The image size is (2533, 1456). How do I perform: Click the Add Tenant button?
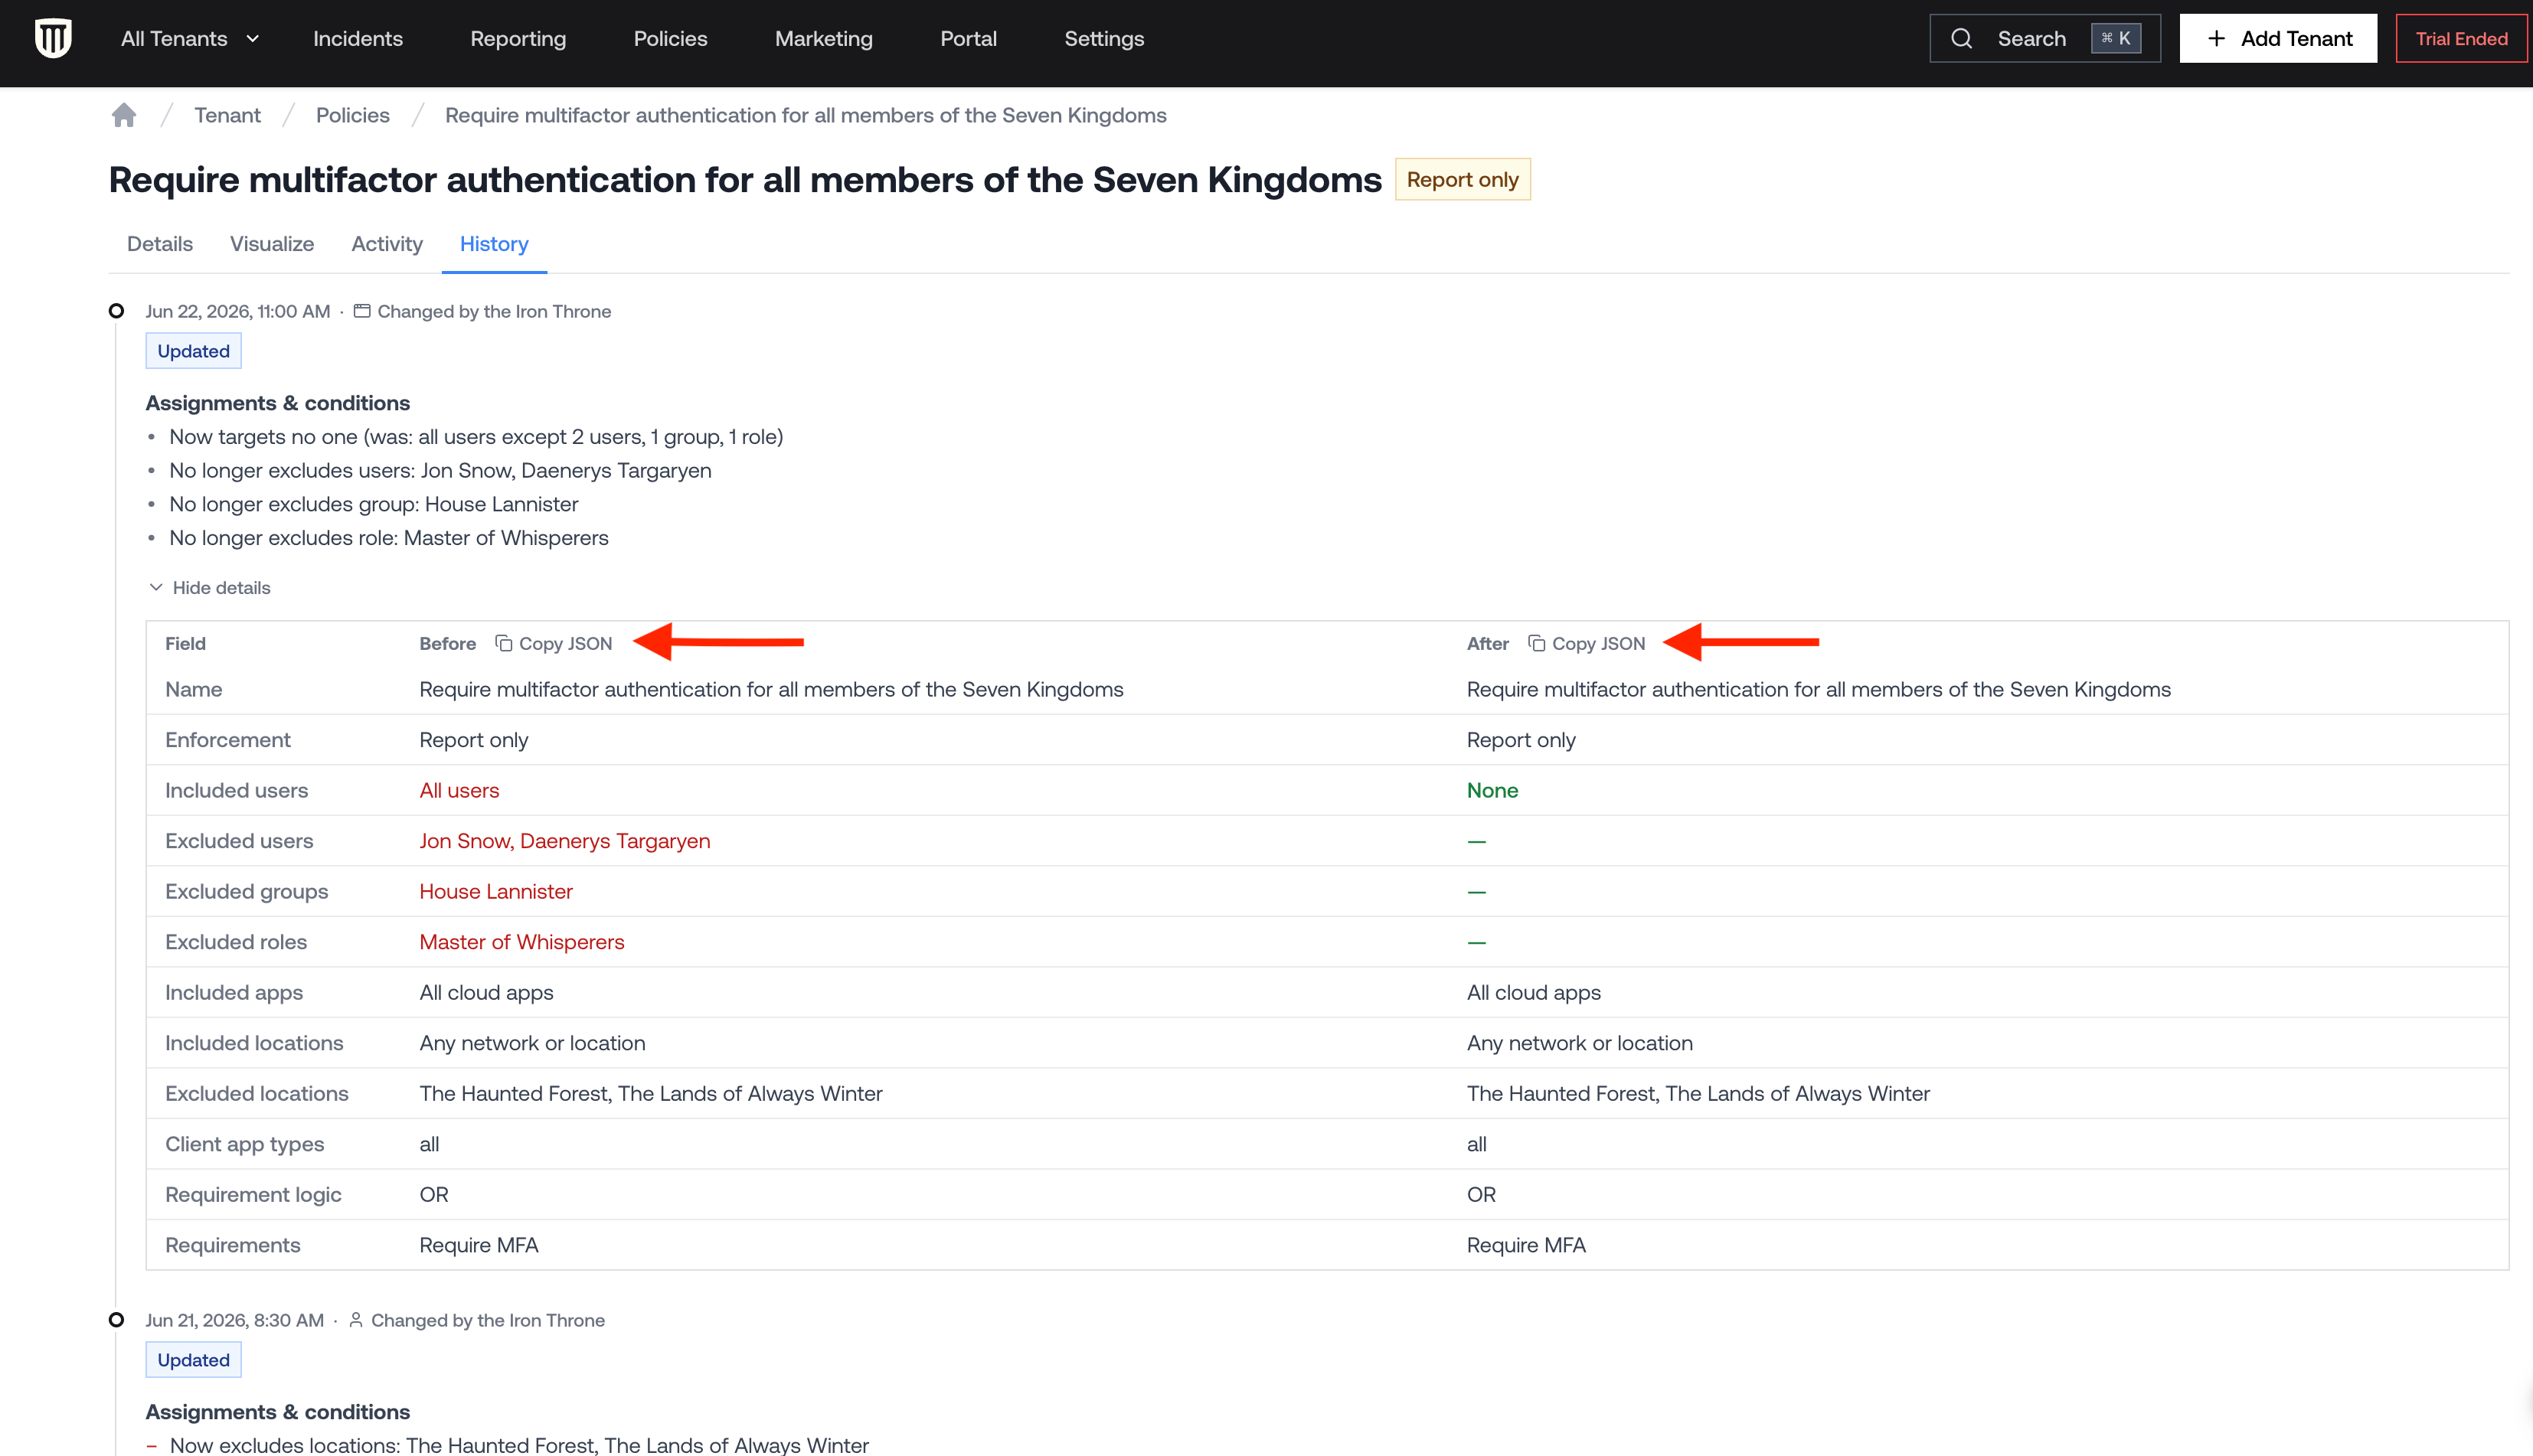tap(2277, 39)
